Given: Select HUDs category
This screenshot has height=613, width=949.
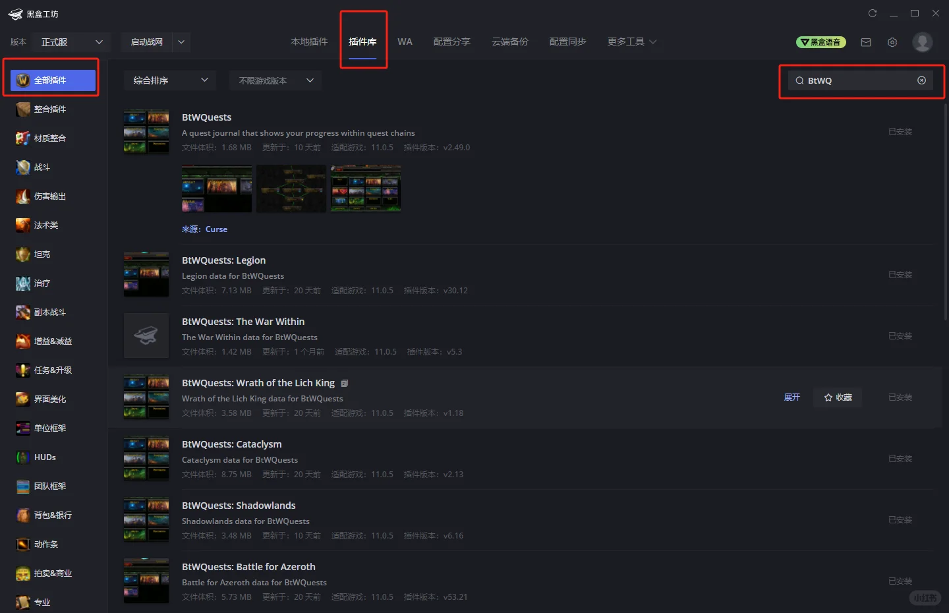Looking at the screenshot, I should 53,457.
